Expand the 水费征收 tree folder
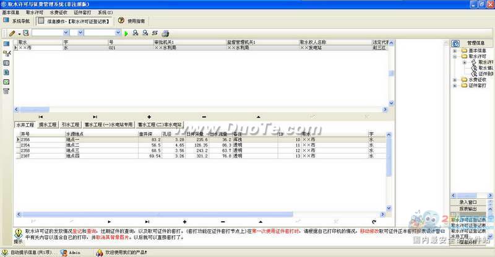 (x=455, y=80)
